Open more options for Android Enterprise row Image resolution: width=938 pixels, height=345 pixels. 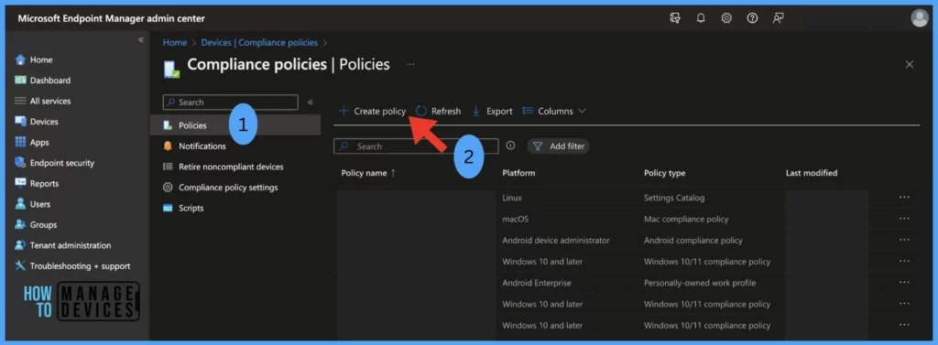coord(904,283)
